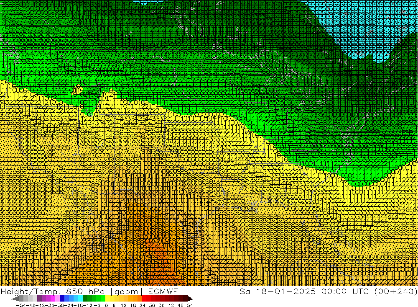Click the "850 hPa" level label
This screenshot has height=307, width=418.
tap(85, 292)
